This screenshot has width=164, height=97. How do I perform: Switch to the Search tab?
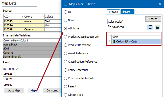point(127,12)
